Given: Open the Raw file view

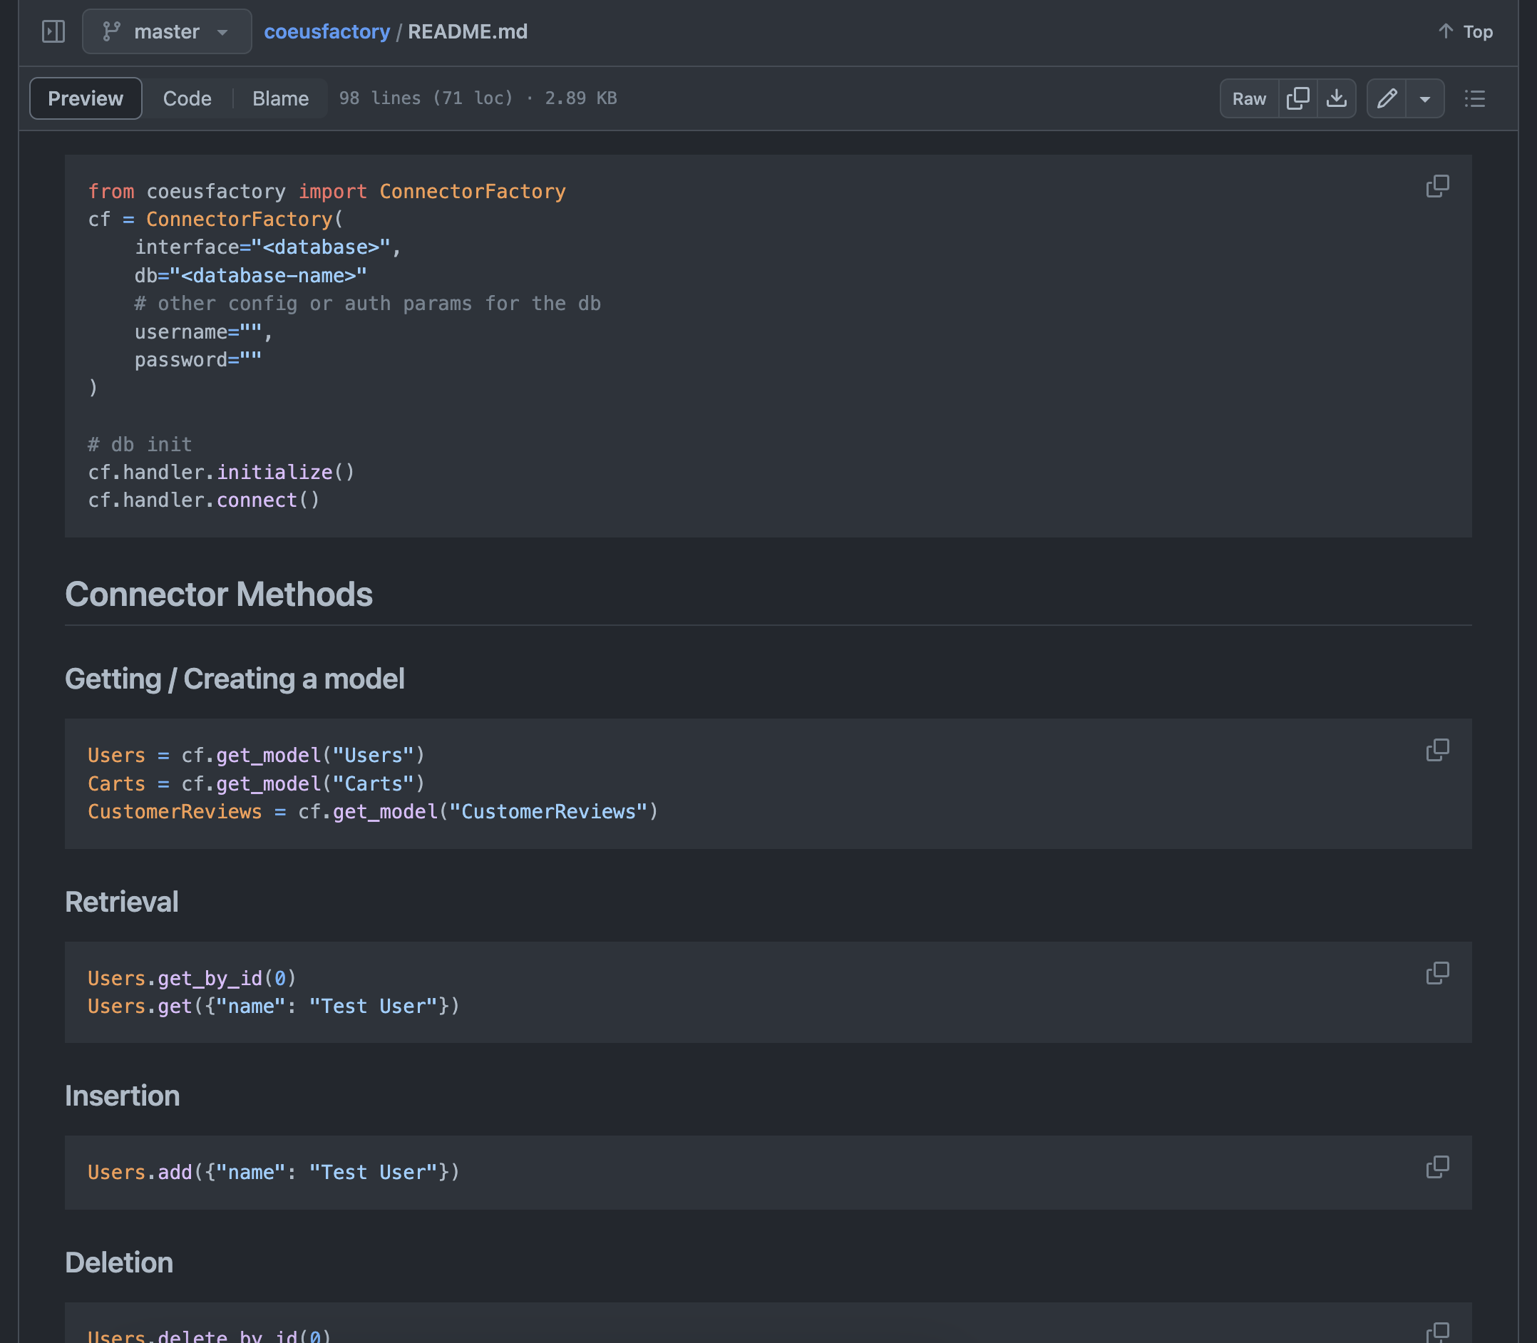Looking at the screenshot, I should pos(1248,98).
